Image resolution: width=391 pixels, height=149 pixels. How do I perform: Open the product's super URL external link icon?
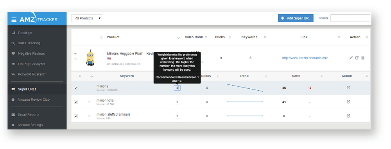tap(357, 58)
